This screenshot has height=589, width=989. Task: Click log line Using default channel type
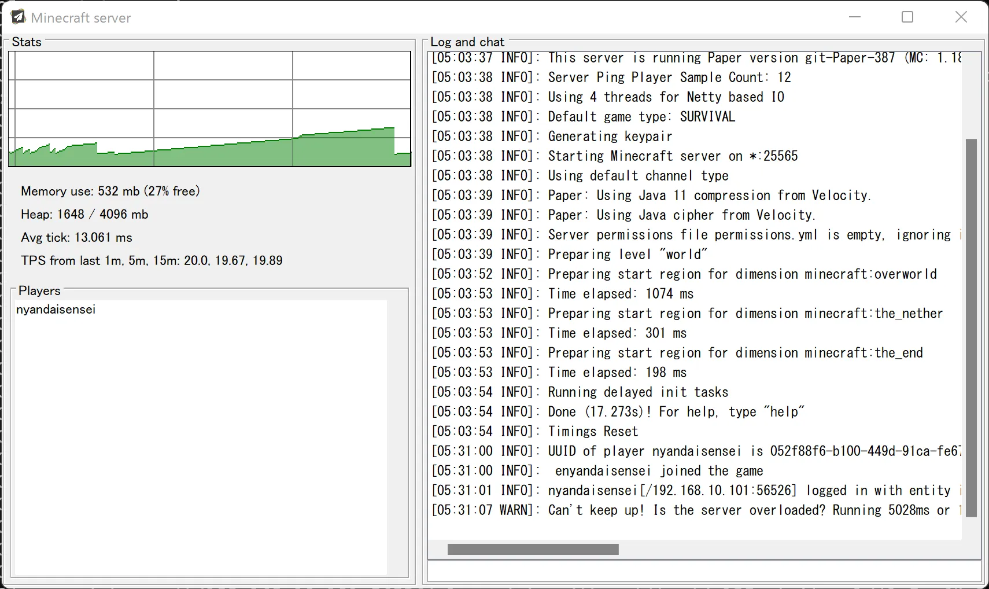[x=580, y=176]
